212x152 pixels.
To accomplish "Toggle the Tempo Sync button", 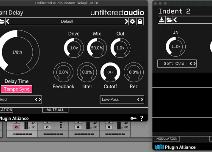I will [17, 89].
